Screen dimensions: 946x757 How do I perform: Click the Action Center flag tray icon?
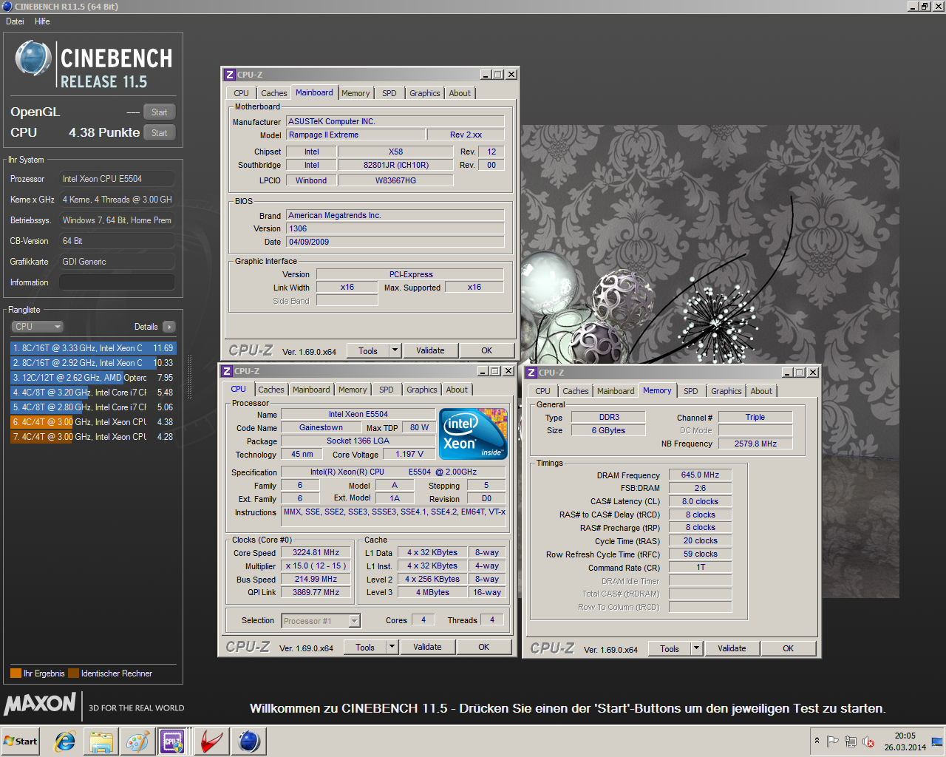pos(833,741)
